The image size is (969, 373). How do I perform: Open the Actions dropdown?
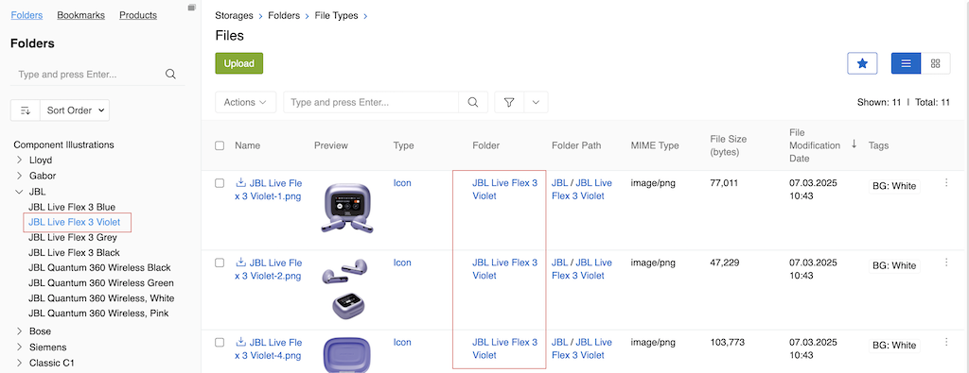pos(245,102)
